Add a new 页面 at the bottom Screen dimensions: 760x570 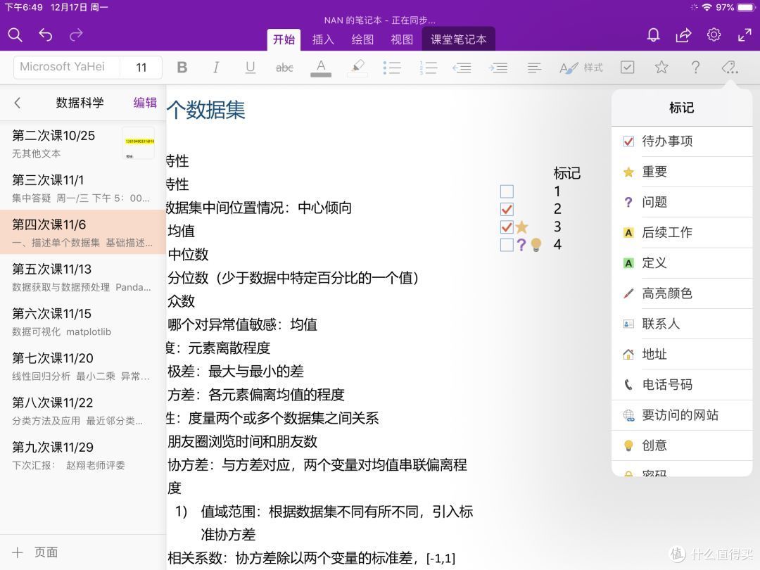coord(35,552)
